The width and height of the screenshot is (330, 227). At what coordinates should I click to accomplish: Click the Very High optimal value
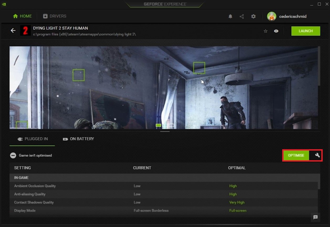pos(237,202)
